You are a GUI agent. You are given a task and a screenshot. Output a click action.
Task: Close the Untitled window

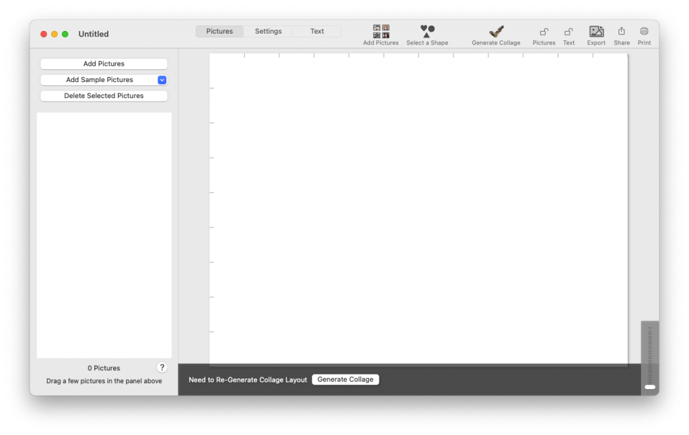coord(44,34)
